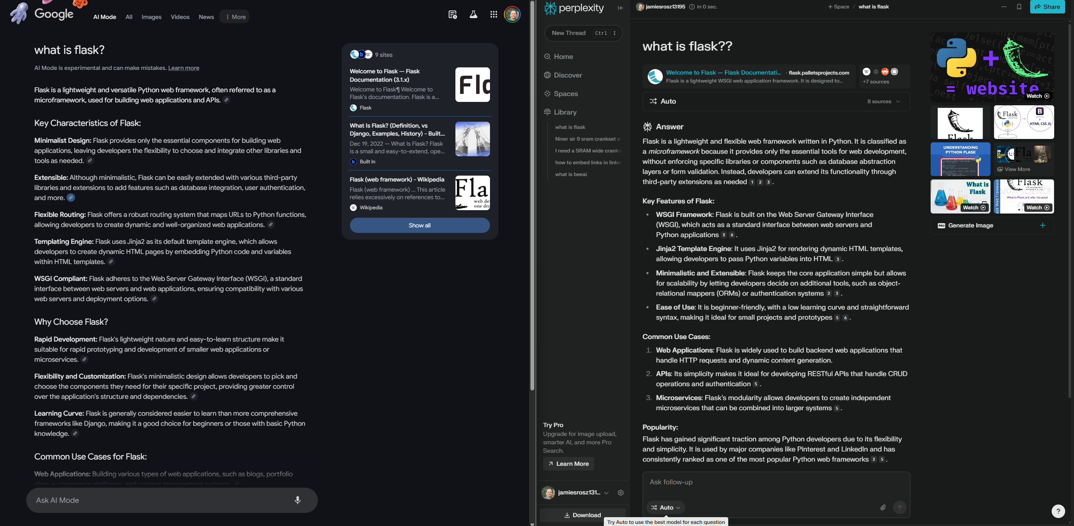Switch to the News tab
The width and height of the screenshot is (1074, 526).
point(206,17)
